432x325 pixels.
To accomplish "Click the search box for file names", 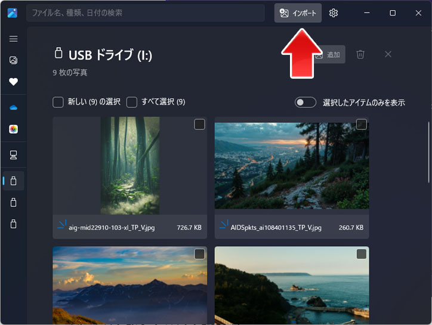I will 145,13.
